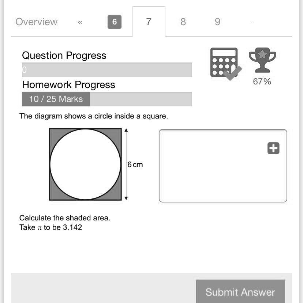Open the Overview tab
The height and width of the screenshot is (303, 303).
[x=37, y=22]
